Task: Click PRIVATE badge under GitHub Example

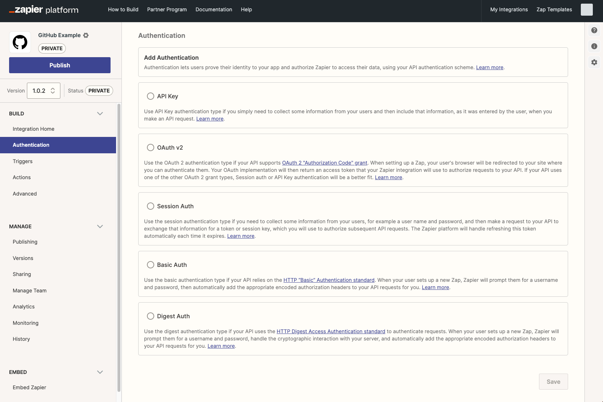Action: pyautogui.click(x=52, y=48)
